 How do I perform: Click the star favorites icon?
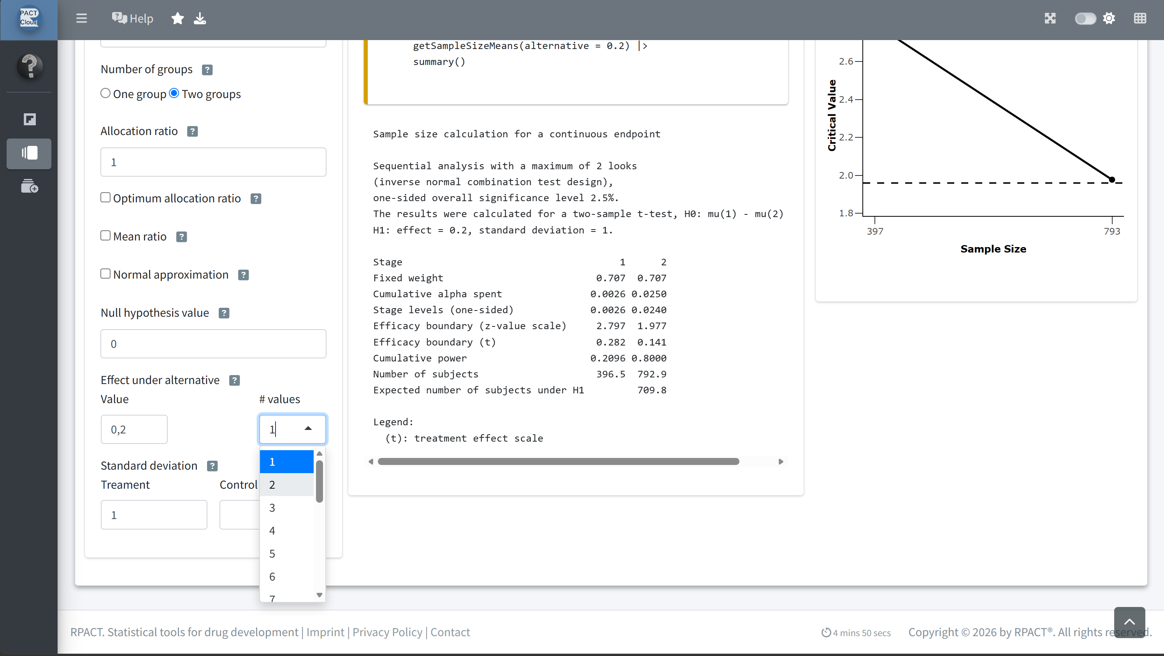(177, 18)
